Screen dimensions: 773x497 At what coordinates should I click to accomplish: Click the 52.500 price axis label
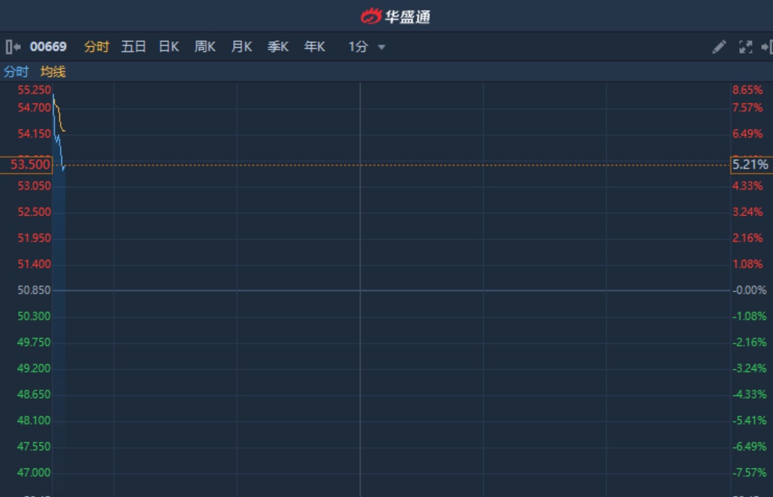tap(34, 212)
